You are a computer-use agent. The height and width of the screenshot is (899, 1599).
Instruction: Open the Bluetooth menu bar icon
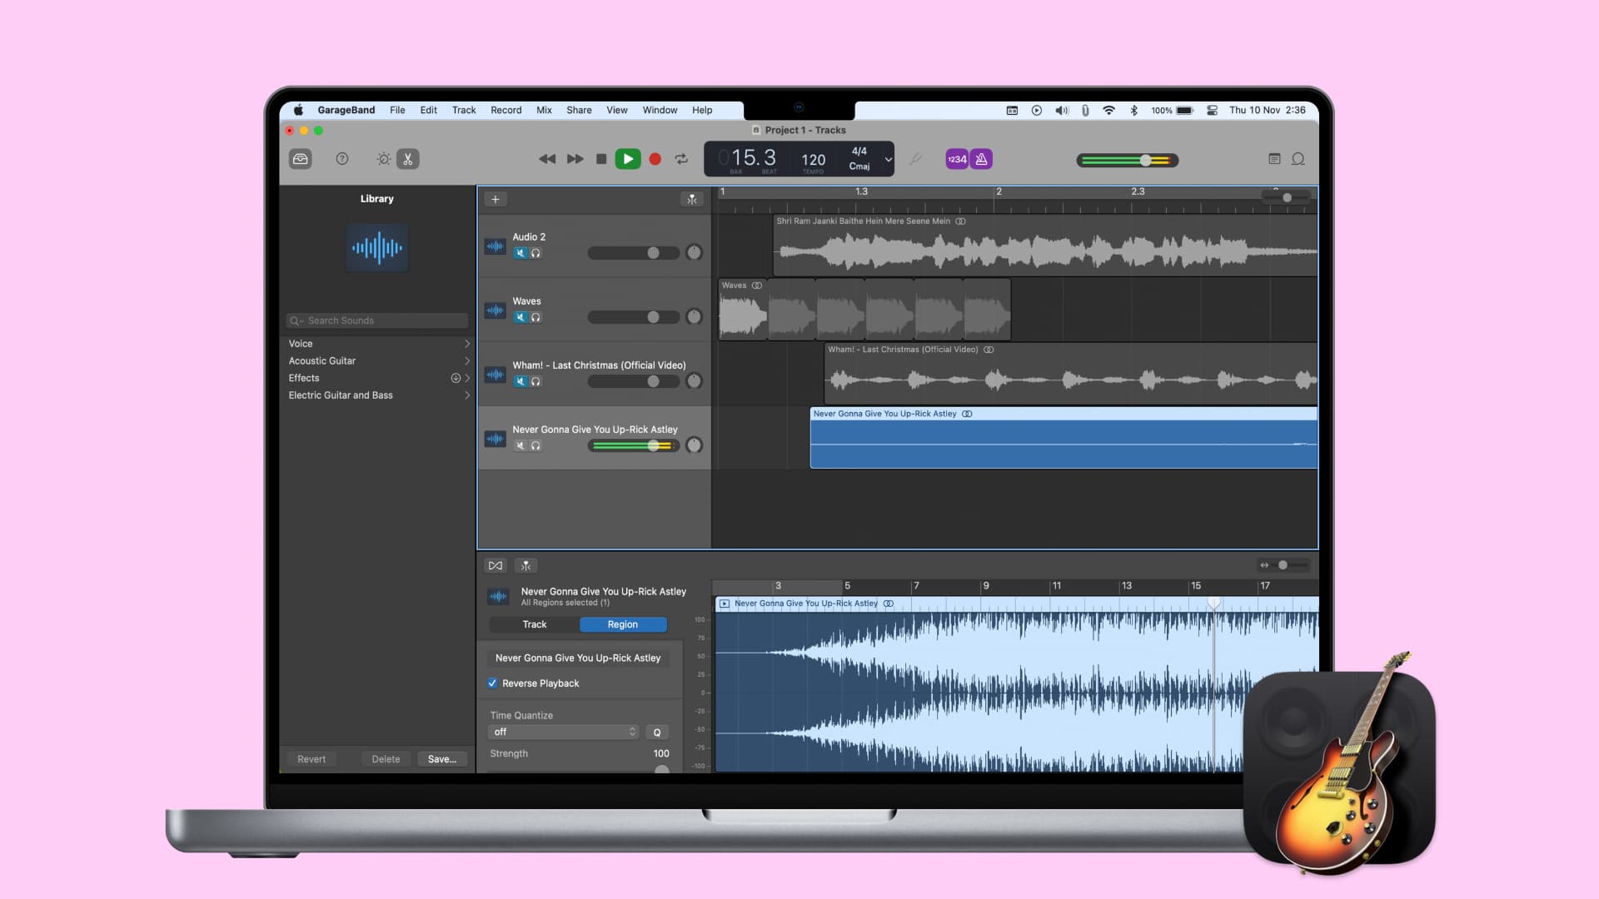[1133, 110]
